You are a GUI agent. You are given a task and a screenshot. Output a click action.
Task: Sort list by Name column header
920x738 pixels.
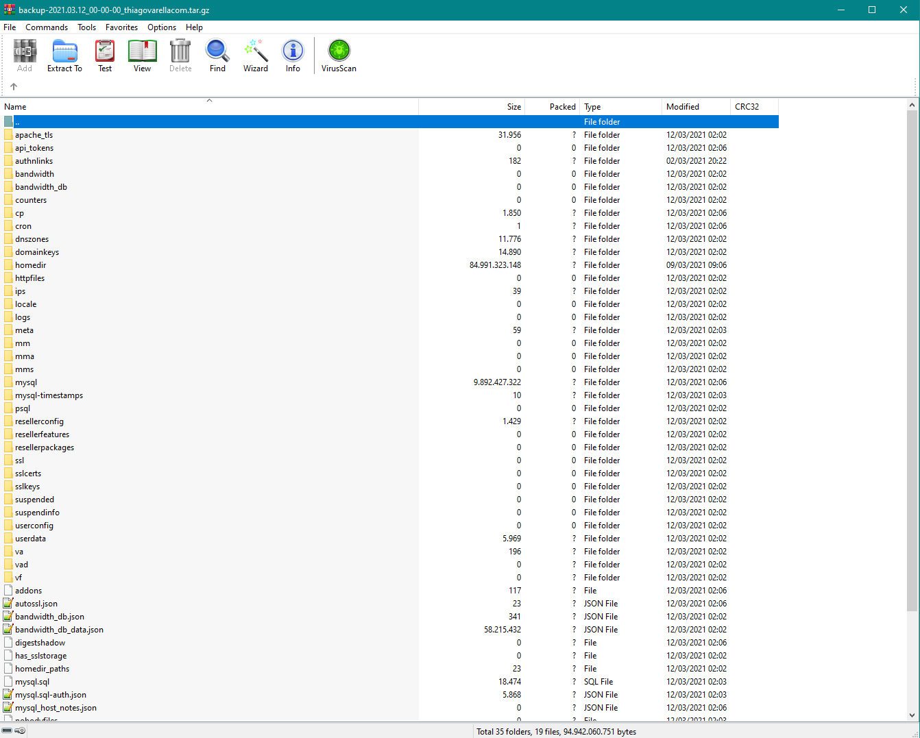(209, 107)
